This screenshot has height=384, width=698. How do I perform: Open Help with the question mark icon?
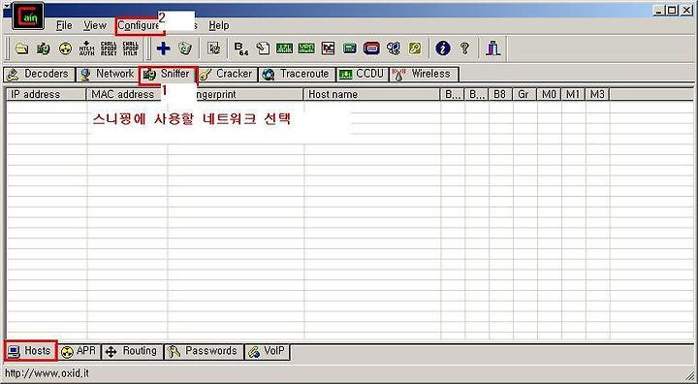point(464,48)
